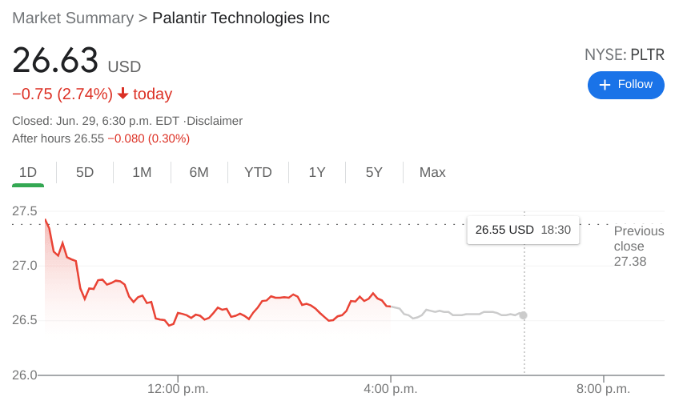The image size is (683, 413).
Task: Select the YTD tab
Action: [258, 172]
